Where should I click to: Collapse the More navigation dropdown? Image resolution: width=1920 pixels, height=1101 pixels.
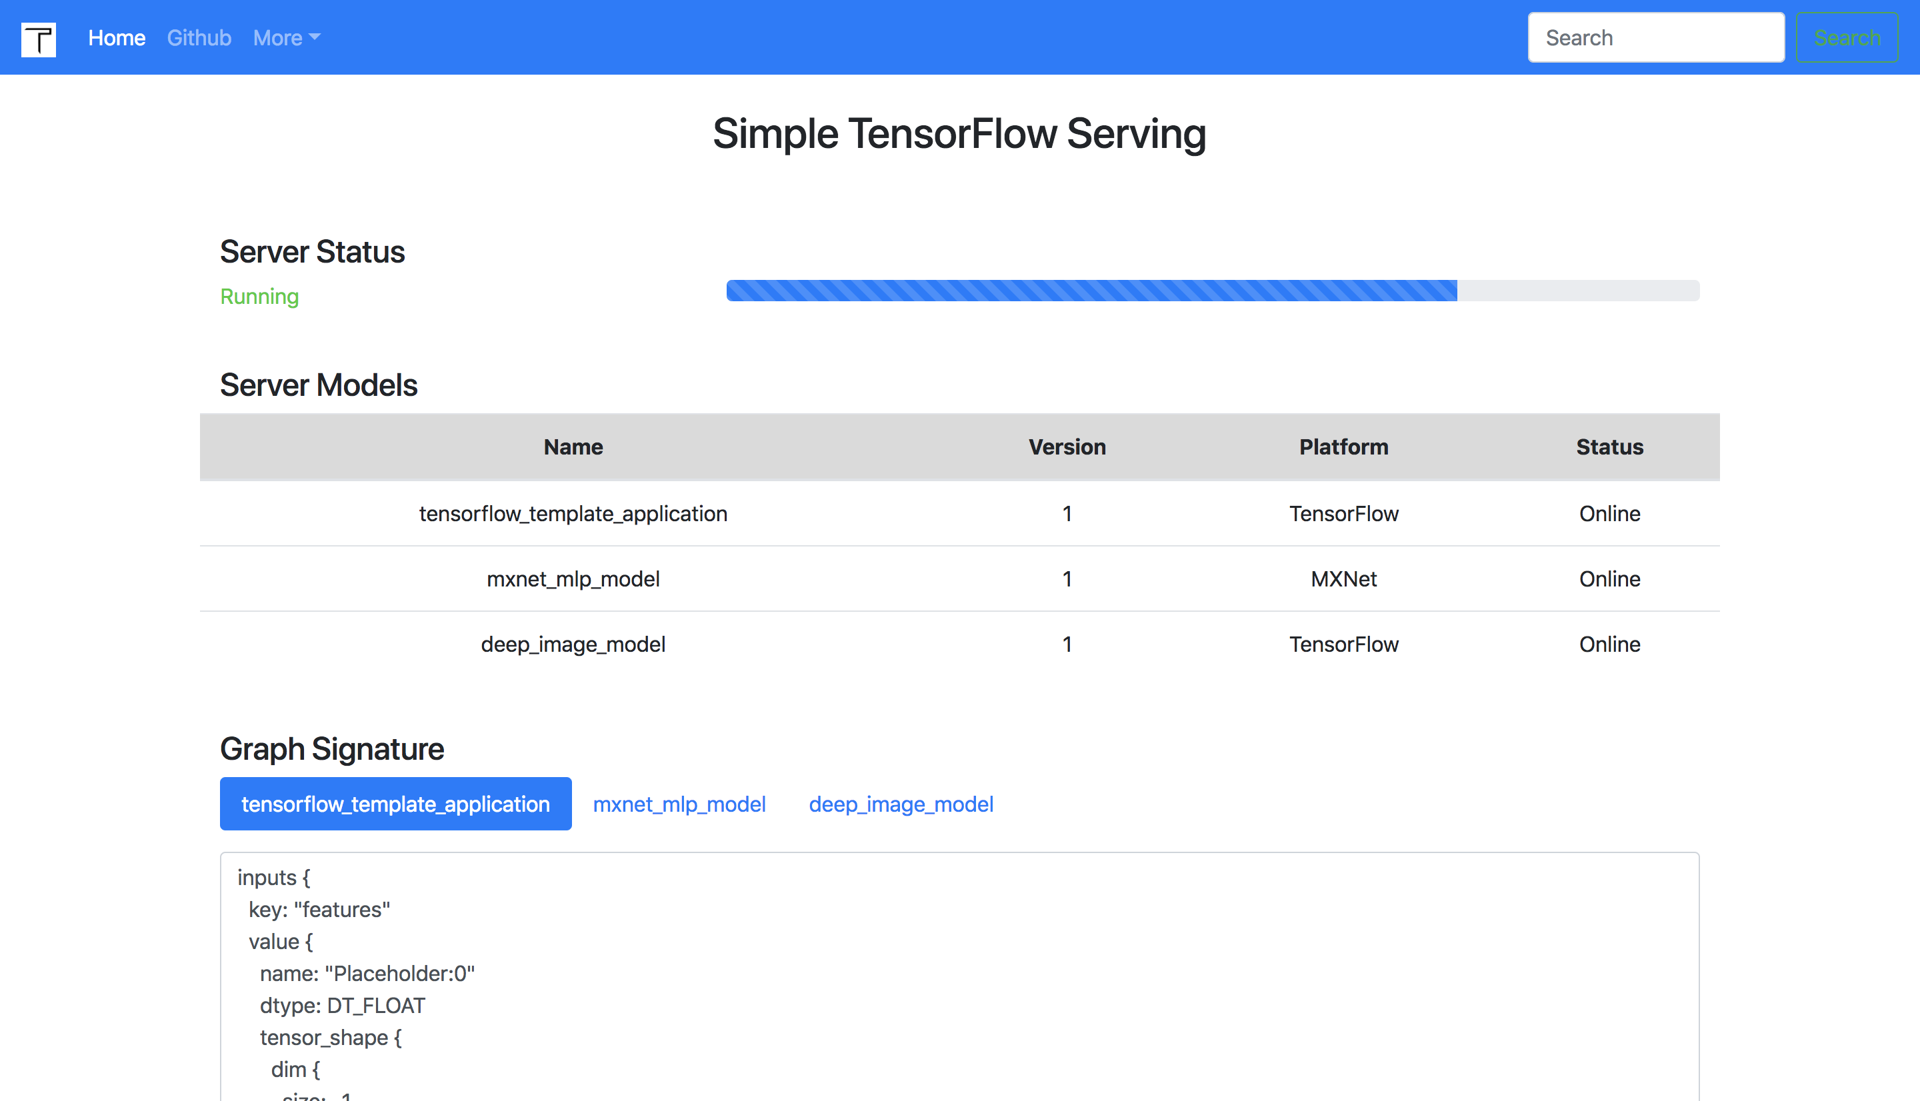pos(285,37)
